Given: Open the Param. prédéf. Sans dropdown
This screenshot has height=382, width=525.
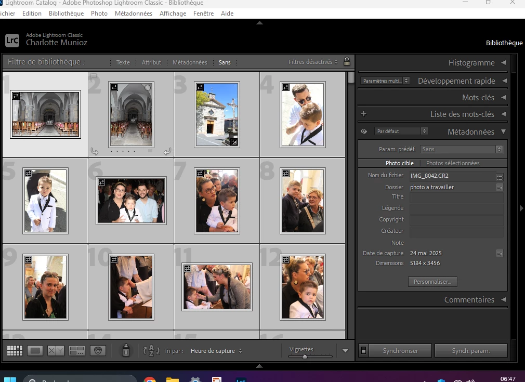Looking at the screenshot, I should click(x=462, y=149).
